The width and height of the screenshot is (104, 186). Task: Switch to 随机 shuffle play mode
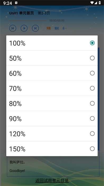tap(57, 28)
